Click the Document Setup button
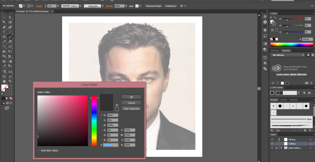The width and height of the screenshot is (315, 162). pos(153,6)
